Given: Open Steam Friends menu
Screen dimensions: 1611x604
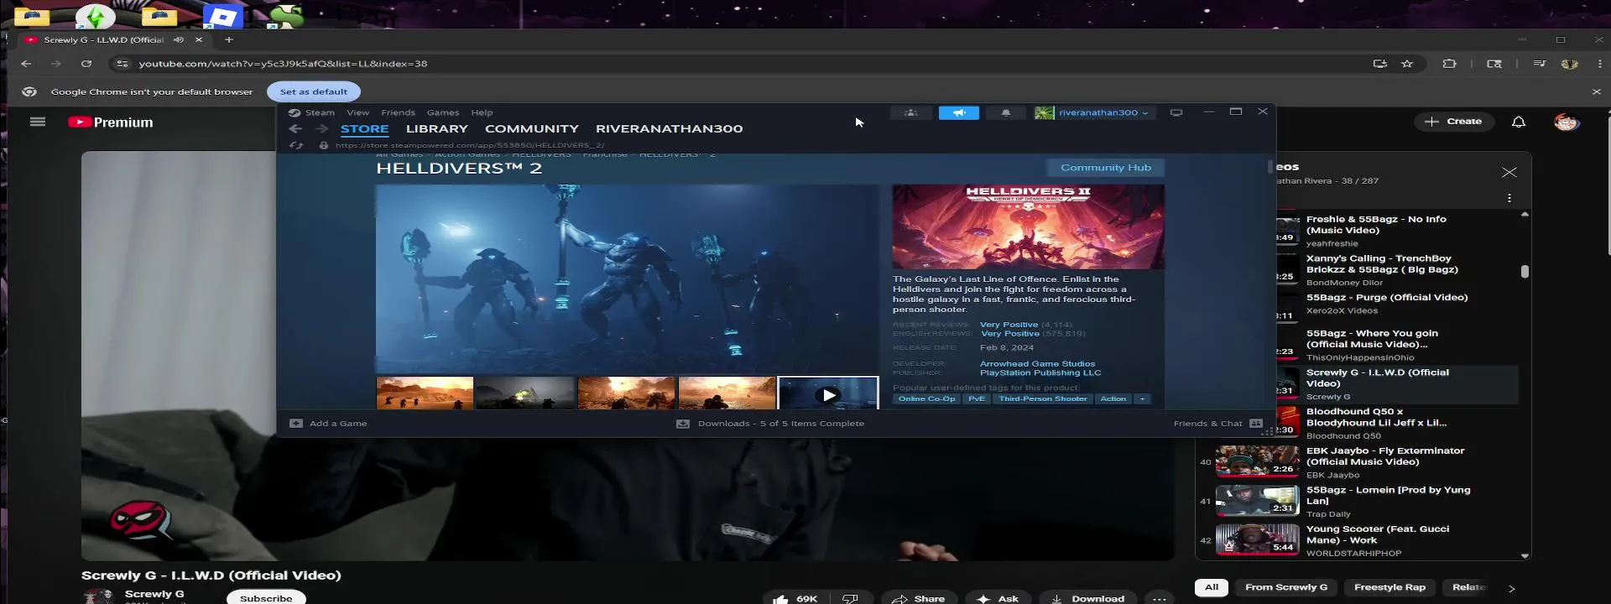Looking at the screenshot, I should click(398, 112).
